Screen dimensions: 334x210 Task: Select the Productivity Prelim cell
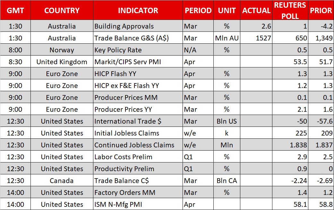[124, 169]
